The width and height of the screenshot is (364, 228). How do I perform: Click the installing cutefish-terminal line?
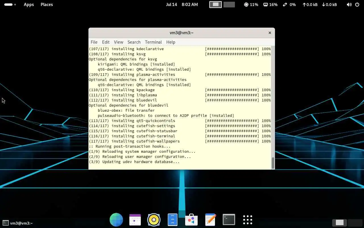(x=180, y=136)
